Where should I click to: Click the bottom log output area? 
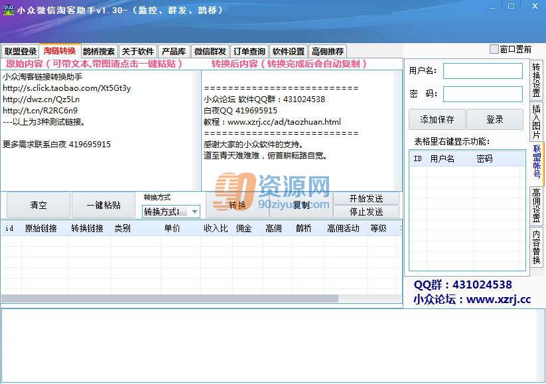[x=272, y=346]
